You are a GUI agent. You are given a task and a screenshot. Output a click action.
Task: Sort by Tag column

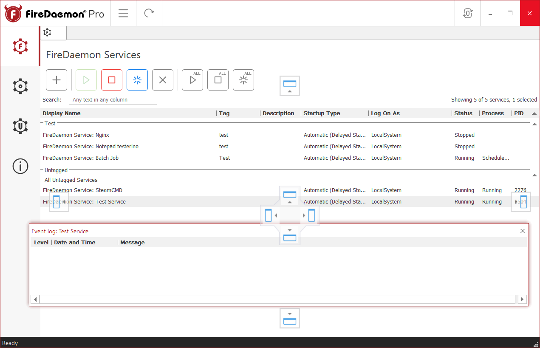(x=239, y=113)
